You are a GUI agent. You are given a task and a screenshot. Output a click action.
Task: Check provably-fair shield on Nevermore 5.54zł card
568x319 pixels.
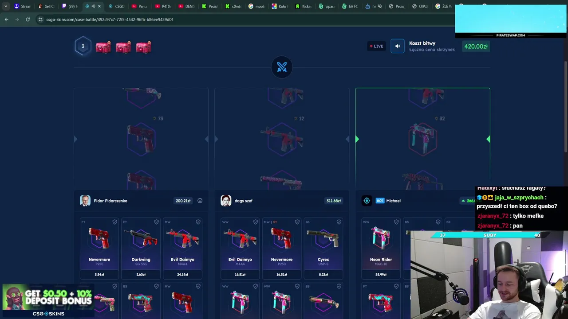(x=114, y=222)
